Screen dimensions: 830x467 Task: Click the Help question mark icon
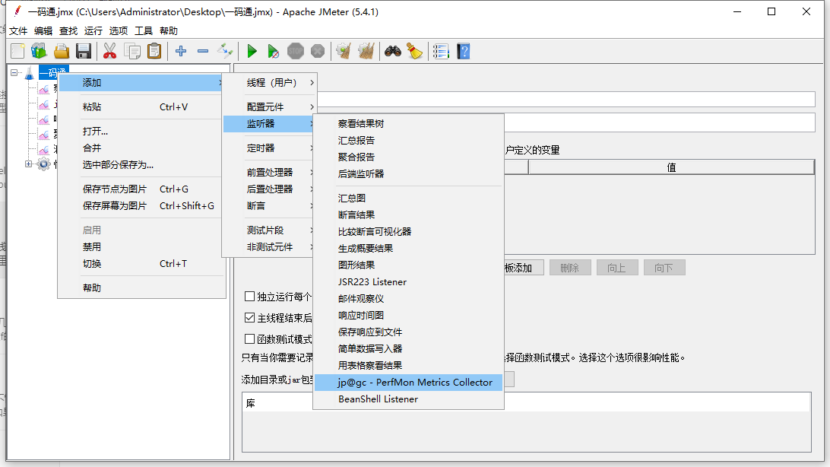[x=464, y=52]
